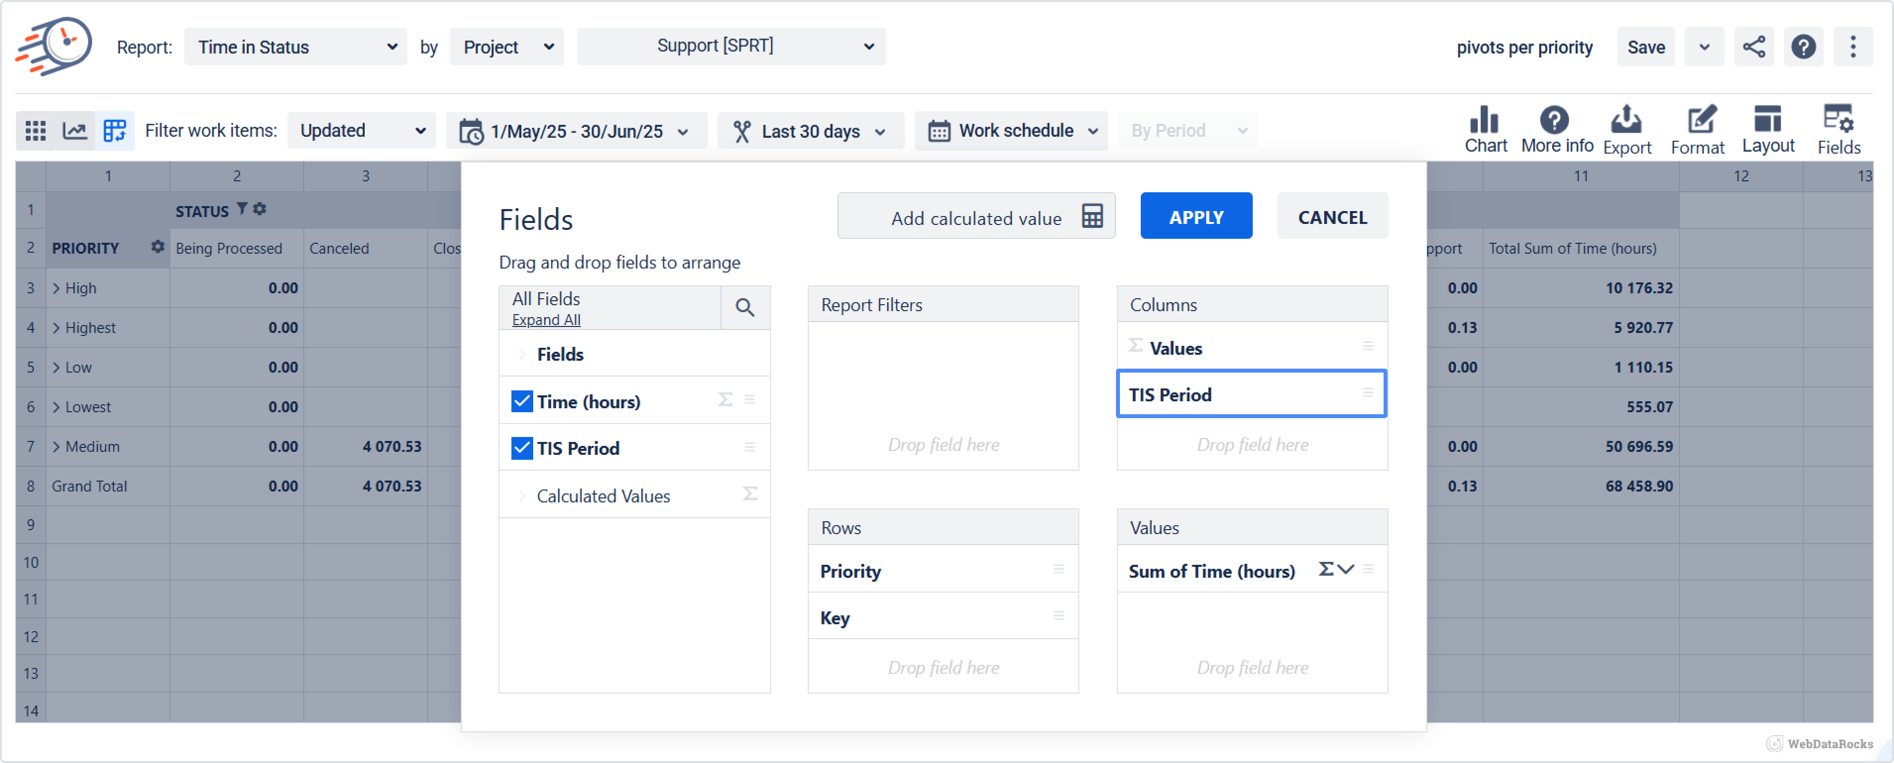Click the Share icon in header
This screenshot has height=763, width=1894.
pos(1754,47)
